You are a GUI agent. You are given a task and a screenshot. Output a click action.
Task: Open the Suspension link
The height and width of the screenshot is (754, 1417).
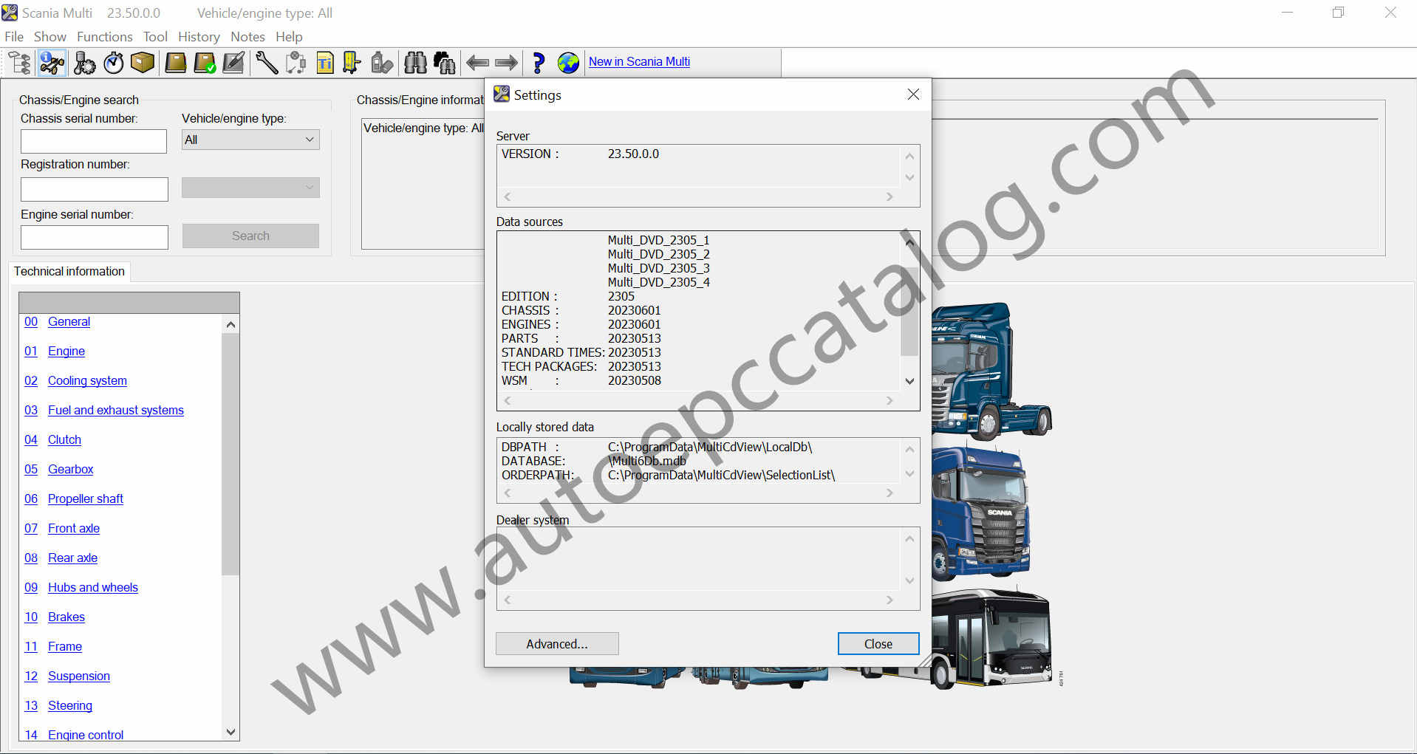(x=79, y=676)
